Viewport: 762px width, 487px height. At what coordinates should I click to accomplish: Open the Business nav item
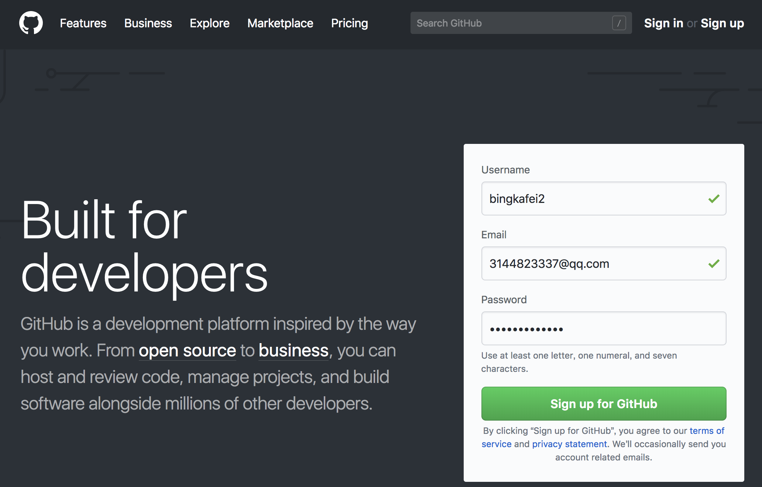pos(148,23)
